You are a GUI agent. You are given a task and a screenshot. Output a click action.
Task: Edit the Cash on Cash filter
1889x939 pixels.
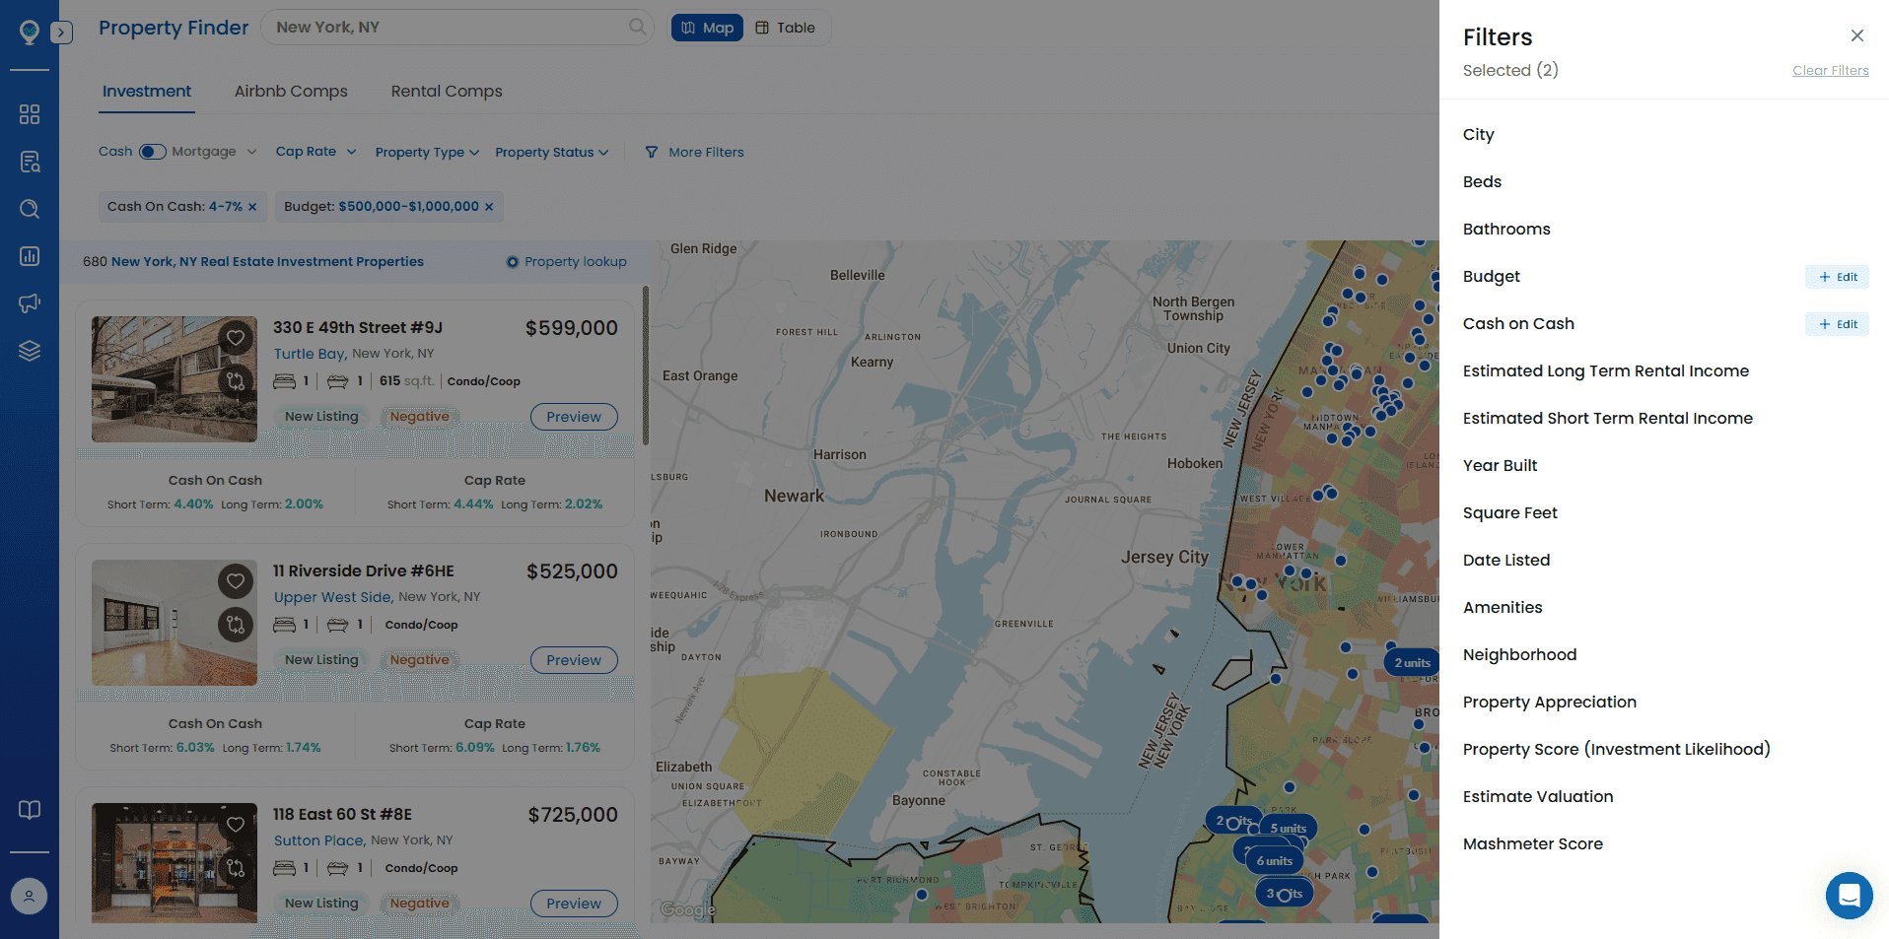[1837, 324]
